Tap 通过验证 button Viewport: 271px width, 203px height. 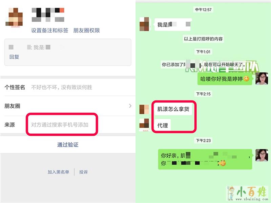point(68,145)
